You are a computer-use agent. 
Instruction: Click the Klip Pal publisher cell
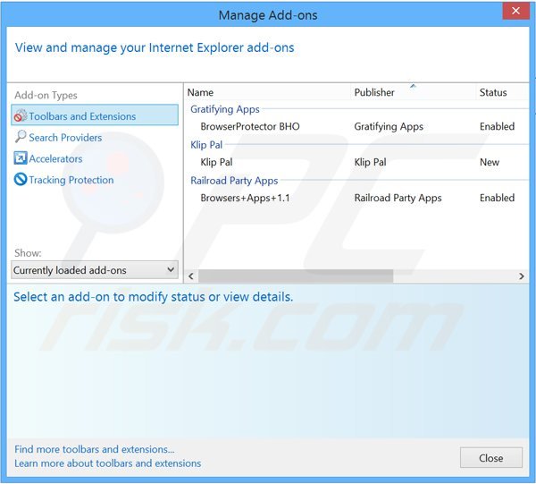tap(370, 162)
